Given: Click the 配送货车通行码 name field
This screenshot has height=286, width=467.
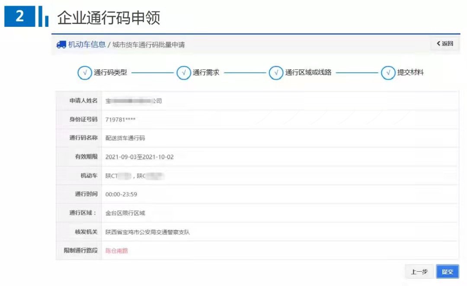Looking at the screenshot, I should 125,138.
